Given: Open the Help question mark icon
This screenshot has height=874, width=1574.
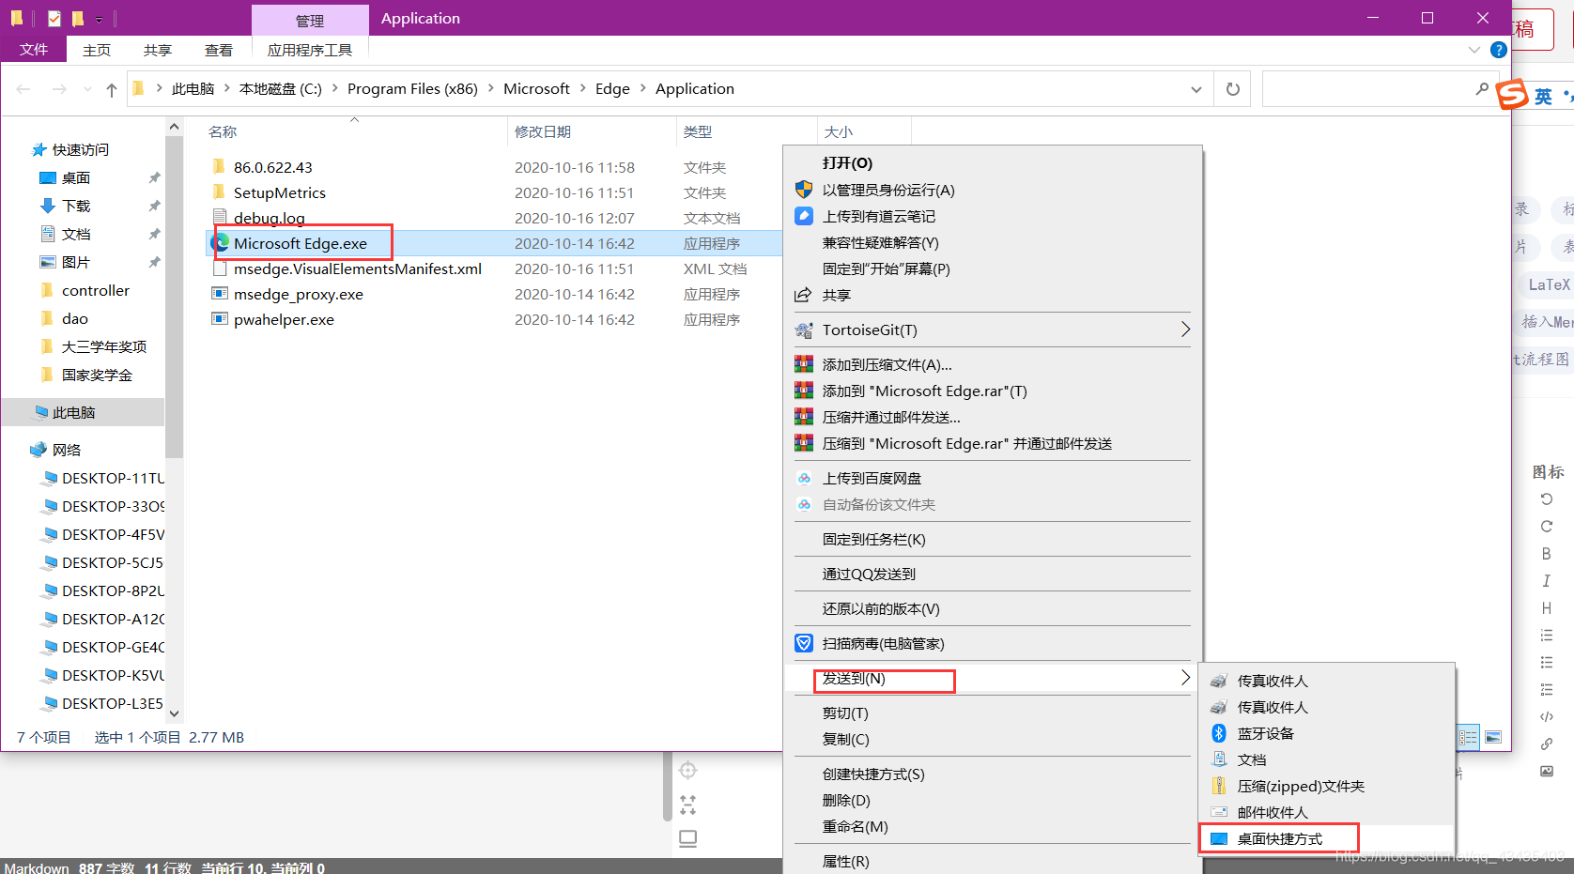Looking at the screenshot, I should [x=1499, y=50].
